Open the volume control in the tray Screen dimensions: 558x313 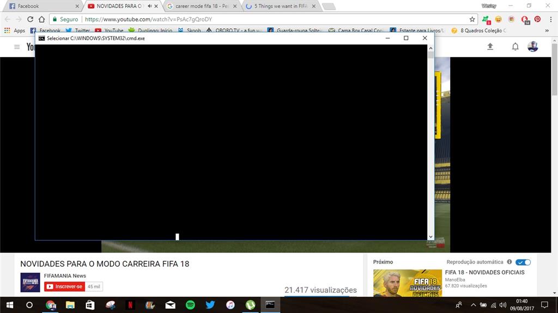pyautogui.click(x=503, y=305)
